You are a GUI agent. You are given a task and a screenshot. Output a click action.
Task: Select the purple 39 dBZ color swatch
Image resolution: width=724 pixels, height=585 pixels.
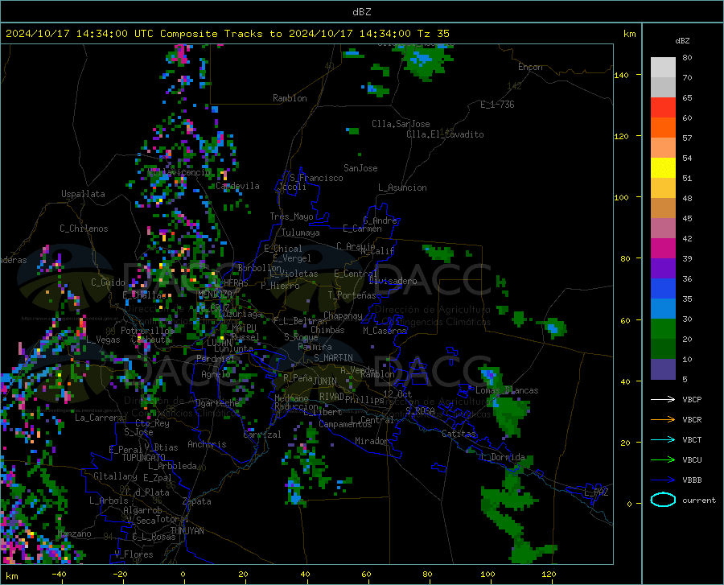(663, 268)
